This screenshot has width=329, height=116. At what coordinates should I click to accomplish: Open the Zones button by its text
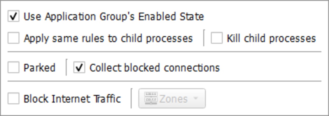pos(174,99)
